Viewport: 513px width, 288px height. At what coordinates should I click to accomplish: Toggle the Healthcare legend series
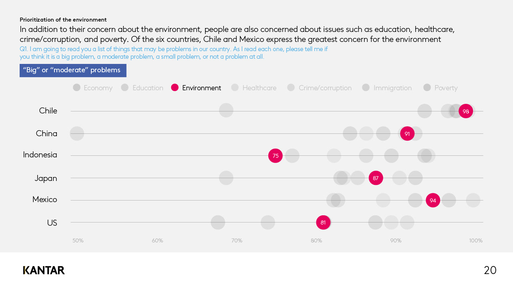tap(254, 88)
